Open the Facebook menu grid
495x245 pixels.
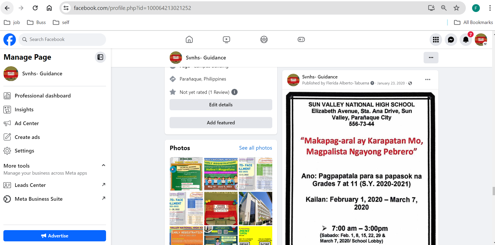(436, 40)
